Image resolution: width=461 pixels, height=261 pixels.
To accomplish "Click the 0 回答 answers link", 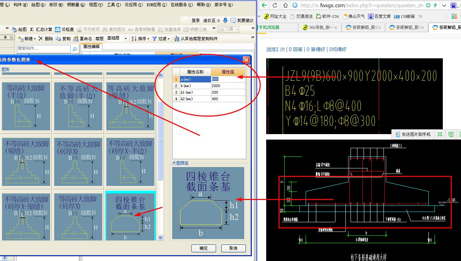I will point(296,49).
